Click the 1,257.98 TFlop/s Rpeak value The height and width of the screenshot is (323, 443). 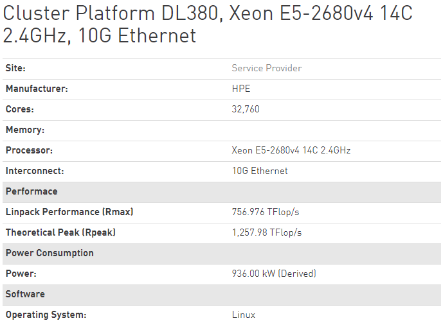pos(267,232)
